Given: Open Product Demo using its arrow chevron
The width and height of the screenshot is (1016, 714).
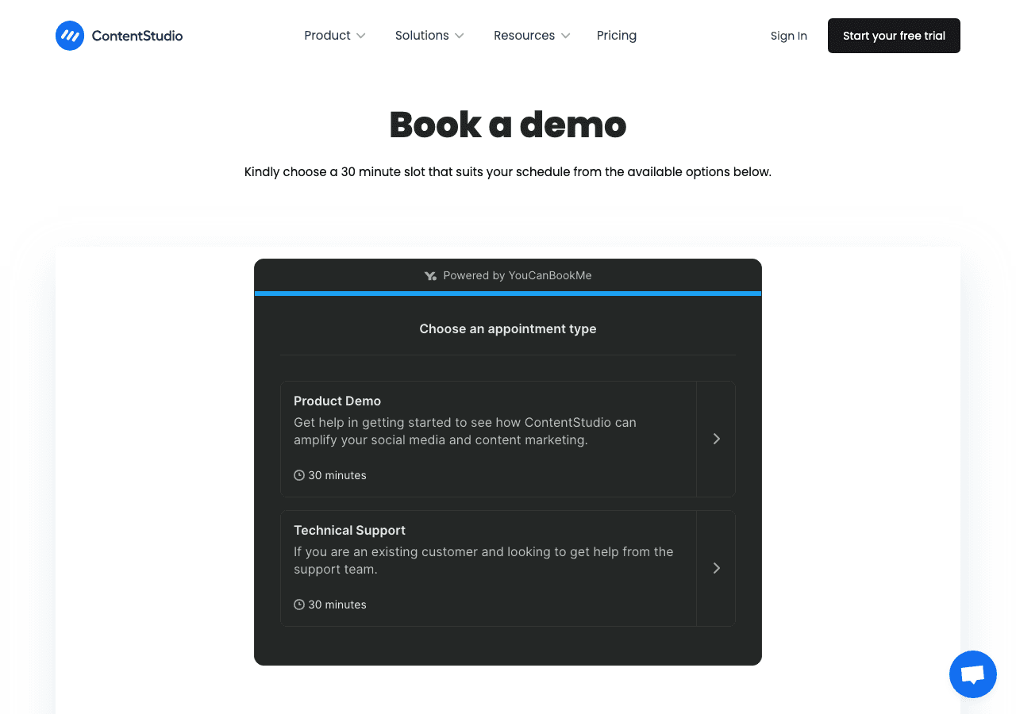Looking at the screenshot, I should [716, 439].
